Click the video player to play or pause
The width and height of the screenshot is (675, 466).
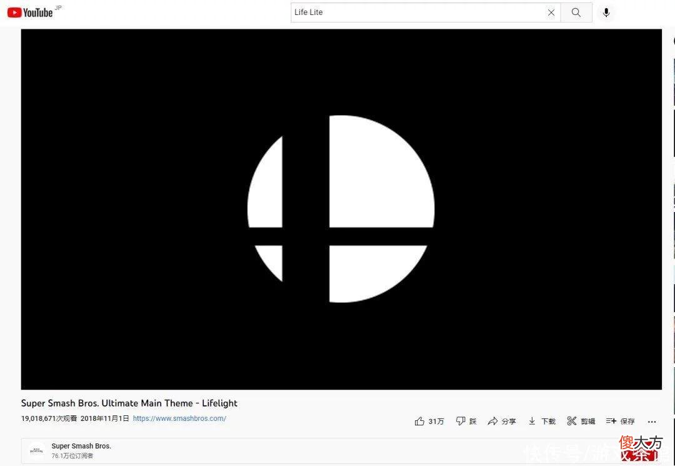point(341,210)
